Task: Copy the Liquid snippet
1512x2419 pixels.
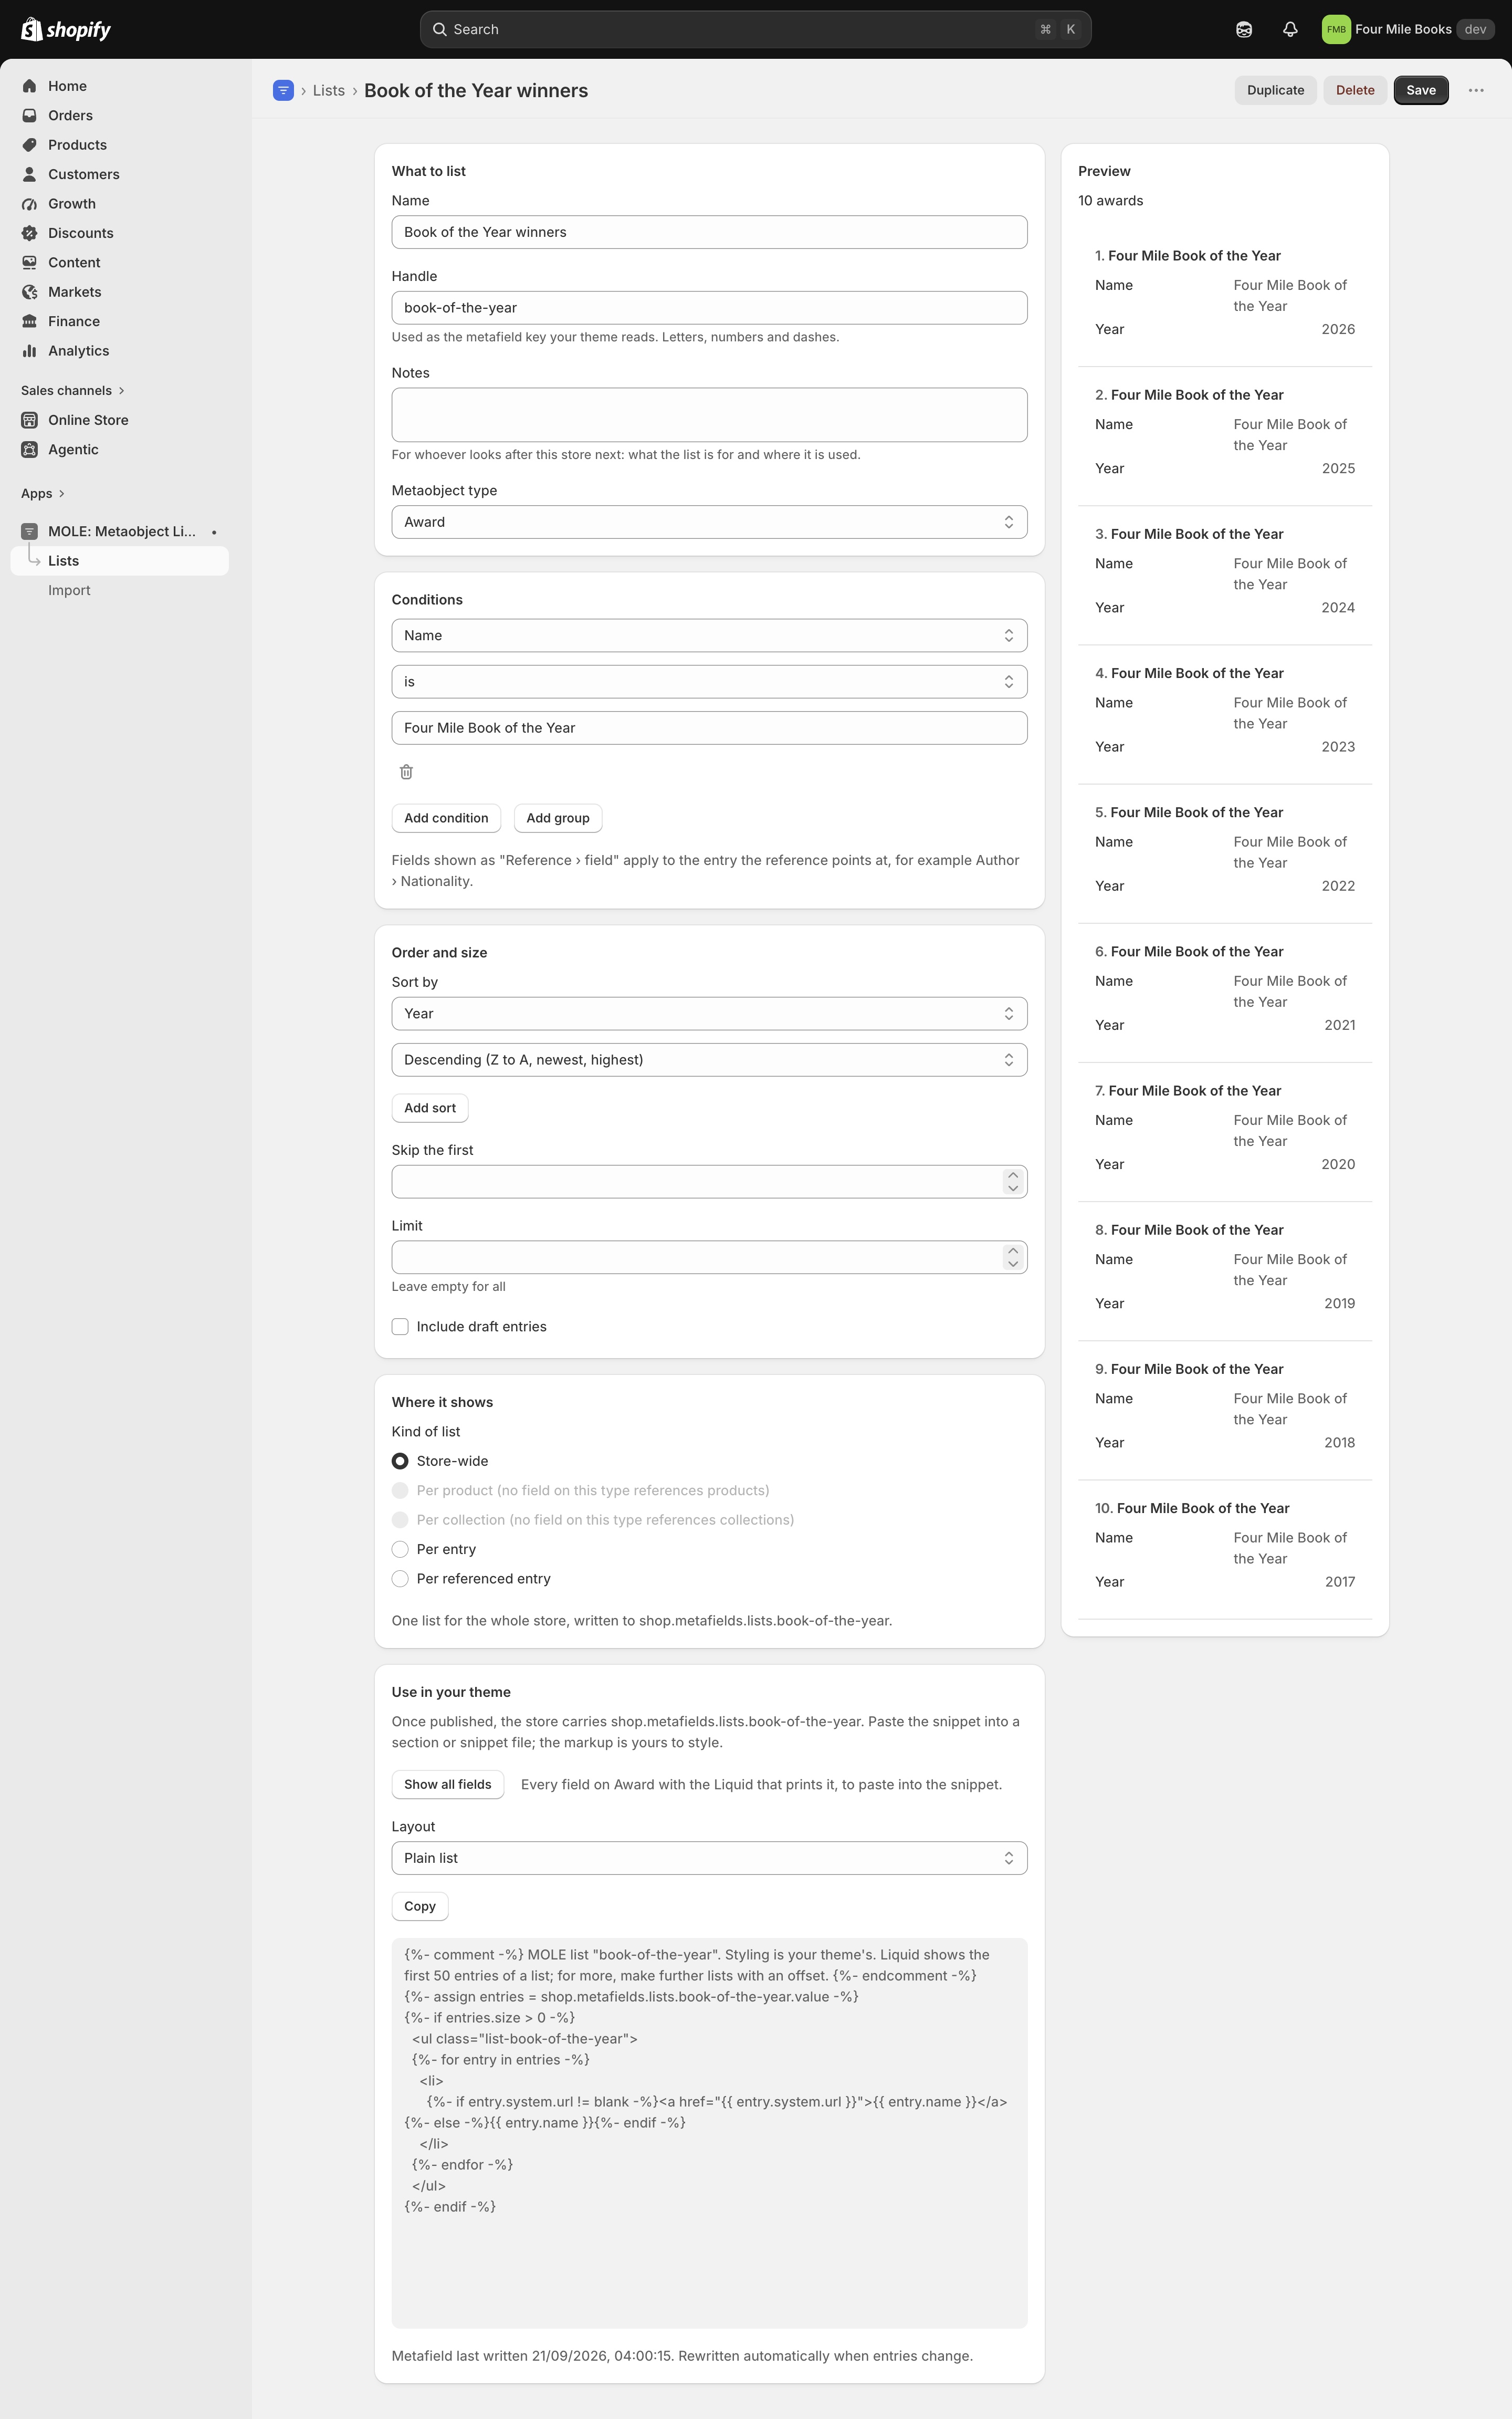Action: pyautogui.click(x=420, y=1906)
